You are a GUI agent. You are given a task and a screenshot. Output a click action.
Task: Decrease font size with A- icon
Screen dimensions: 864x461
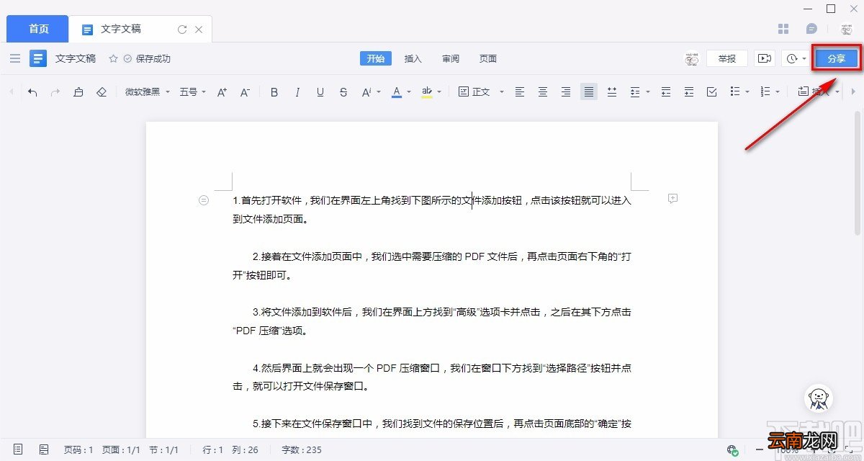tap(245, 92)
